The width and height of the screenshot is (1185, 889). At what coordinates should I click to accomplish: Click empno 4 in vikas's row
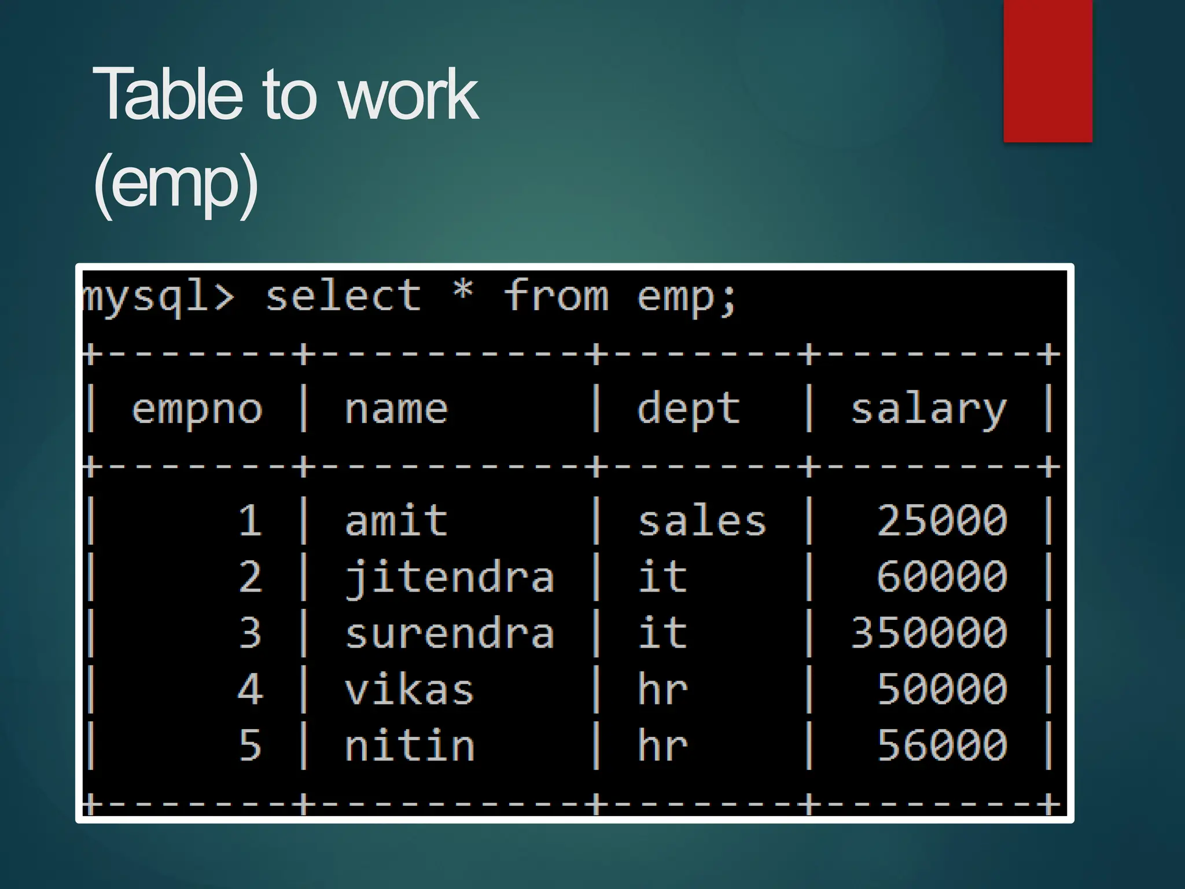250,689
